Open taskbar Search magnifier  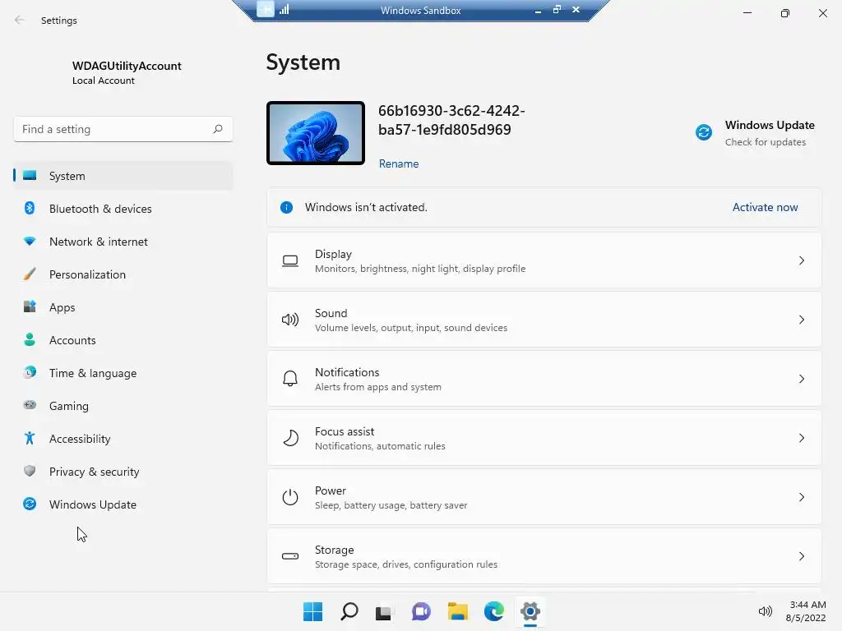(x=349, y=611)
